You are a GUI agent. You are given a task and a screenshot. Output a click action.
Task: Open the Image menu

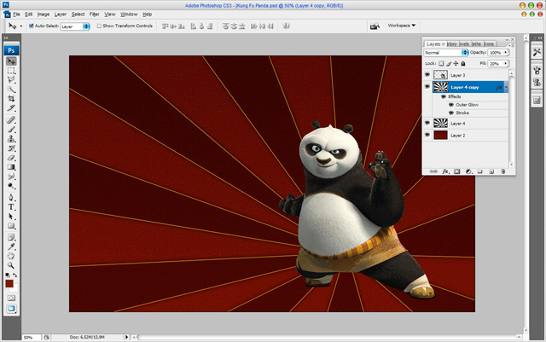click(44, 14)
